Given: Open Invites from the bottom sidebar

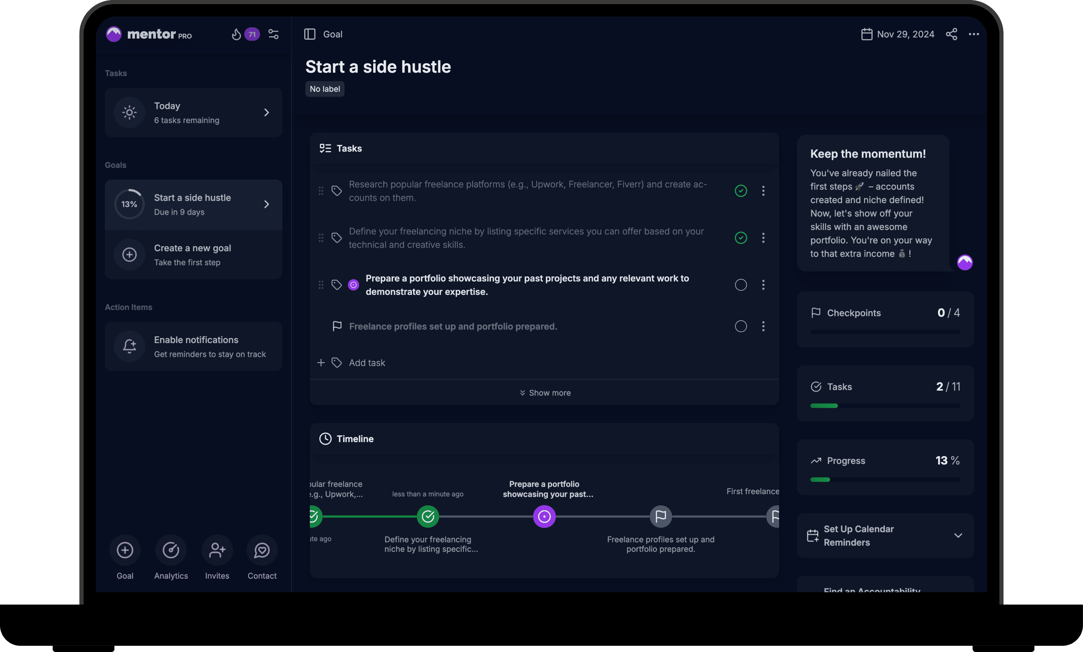Looking at the screenshot, I should point(217,550).
